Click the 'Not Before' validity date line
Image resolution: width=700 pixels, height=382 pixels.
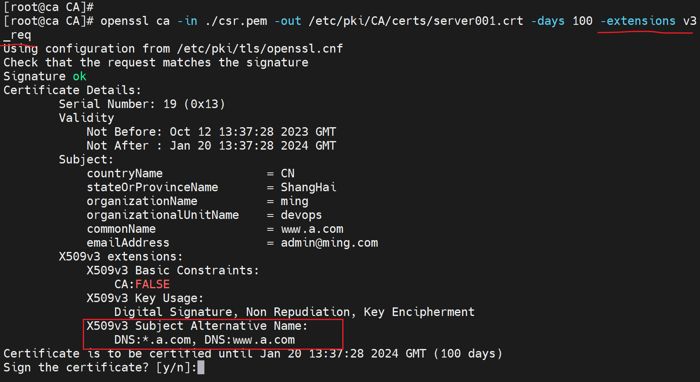(x=211, y=132)
